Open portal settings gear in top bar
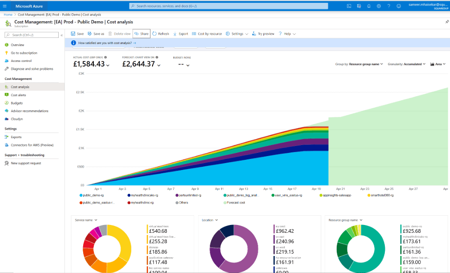 (379, 6)
